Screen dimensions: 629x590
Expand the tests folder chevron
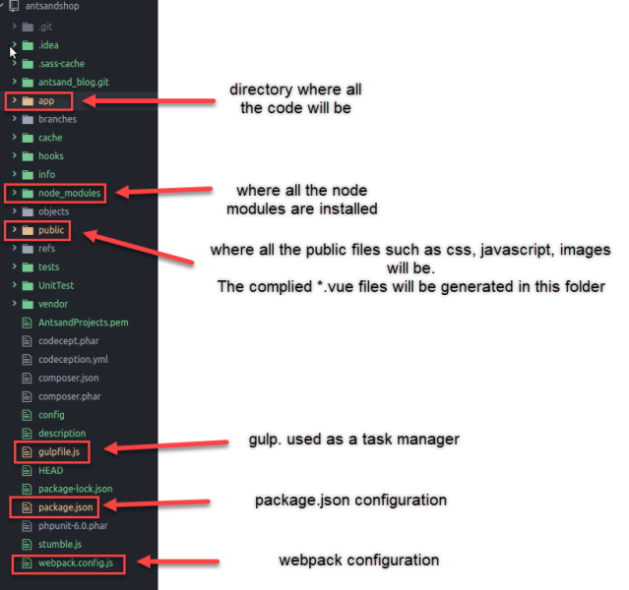click(15, 266)
